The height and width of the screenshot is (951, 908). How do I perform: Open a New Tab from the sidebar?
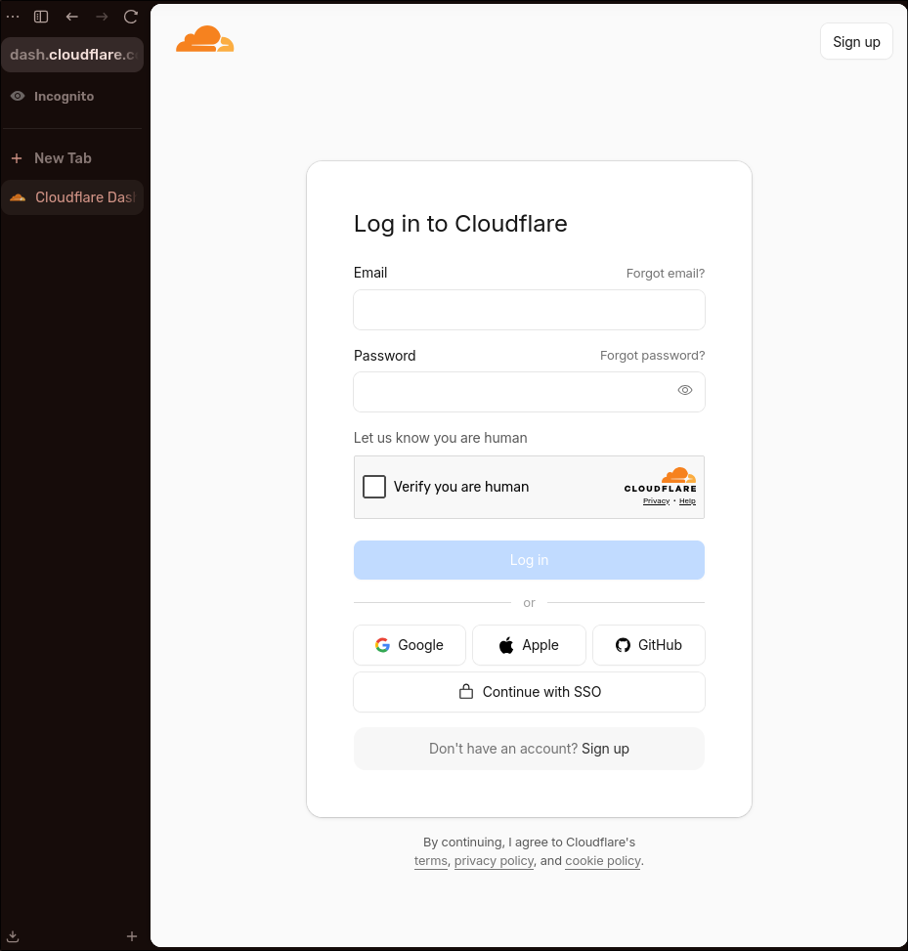click(63, 158)
